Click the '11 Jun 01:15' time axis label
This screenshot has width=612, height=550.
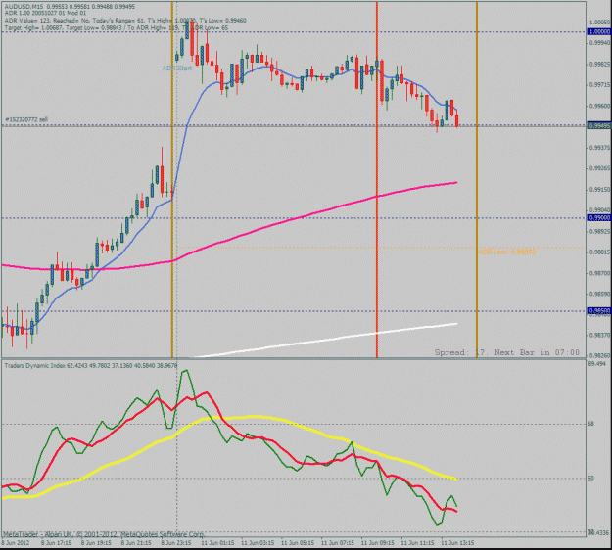(x=217, y=543)
